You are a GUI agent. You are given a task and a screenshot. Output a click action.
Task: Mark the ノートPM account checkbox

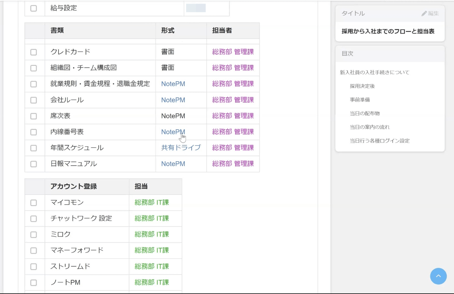click(34, 282)
